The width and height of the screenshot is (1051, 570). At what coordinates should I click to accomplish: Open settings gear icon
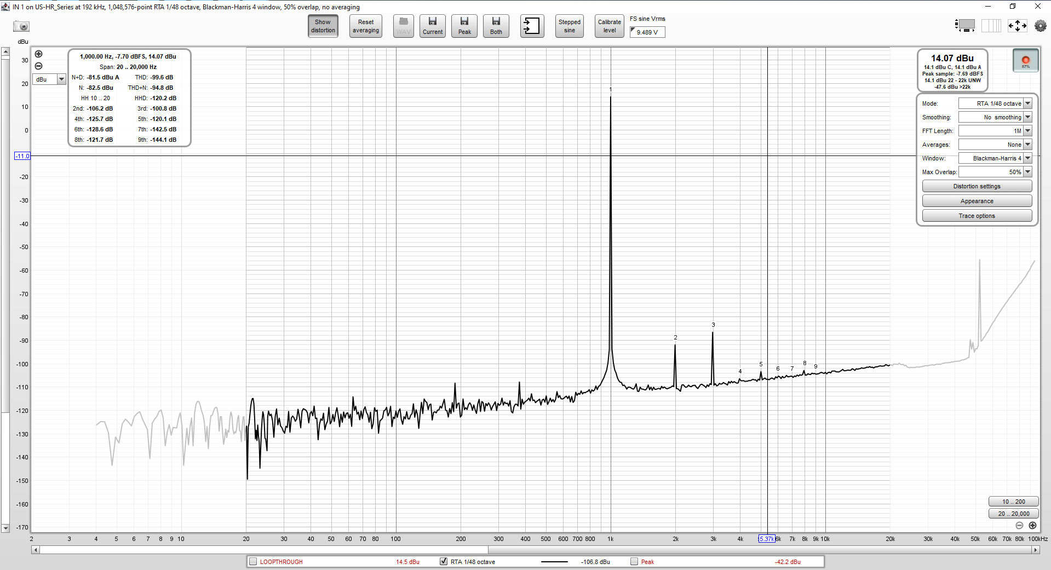point(1040,26)
